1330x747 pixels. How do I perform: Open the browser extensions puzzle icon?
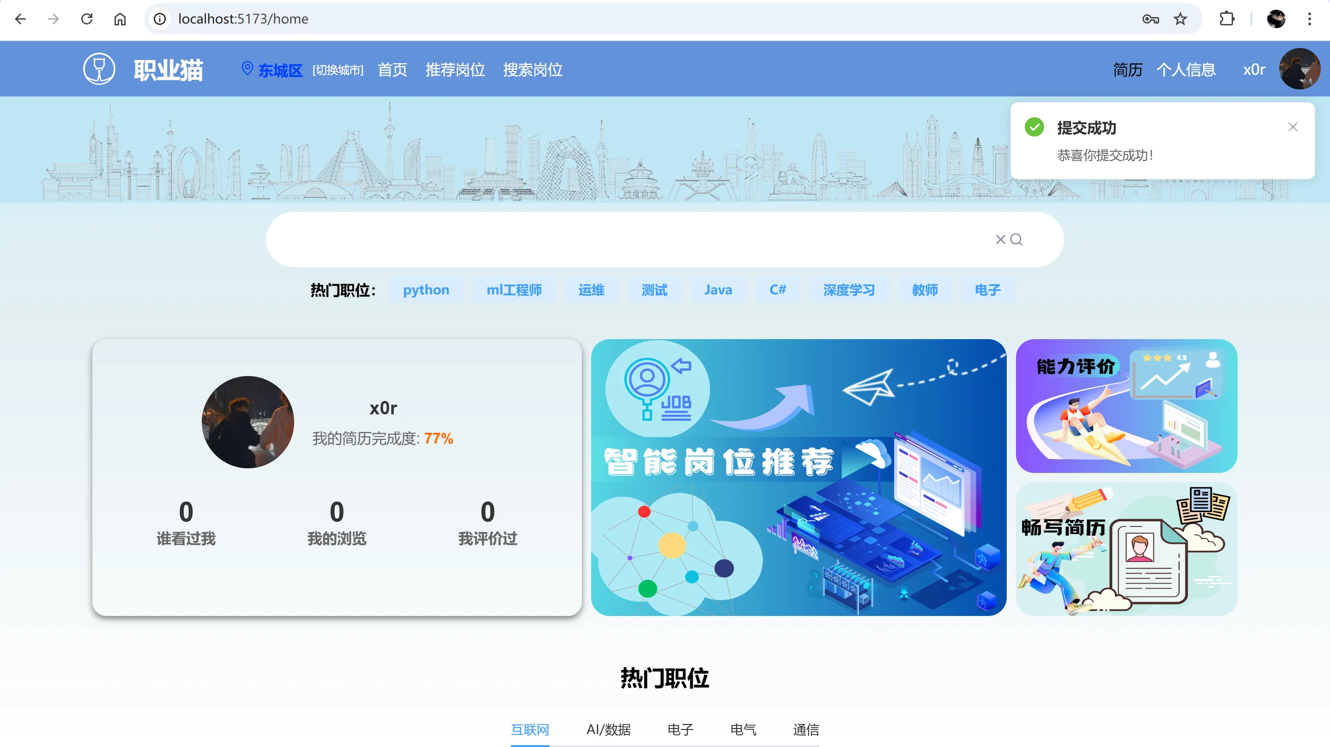(1227, 19)
